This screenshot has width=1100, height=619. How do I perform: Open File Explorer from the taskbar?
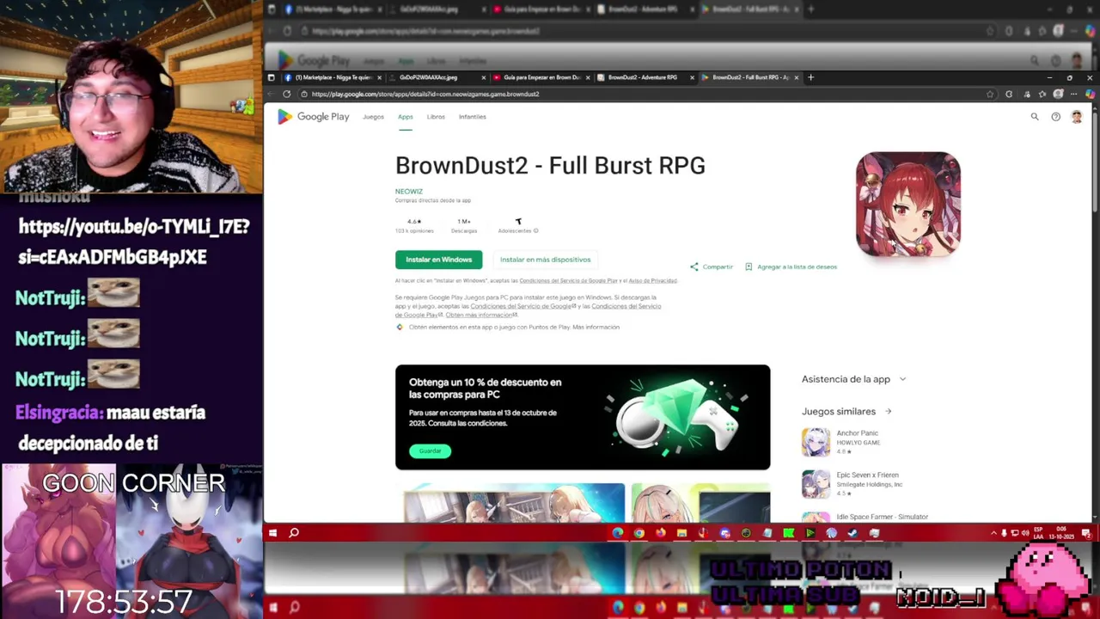(681, 533)
